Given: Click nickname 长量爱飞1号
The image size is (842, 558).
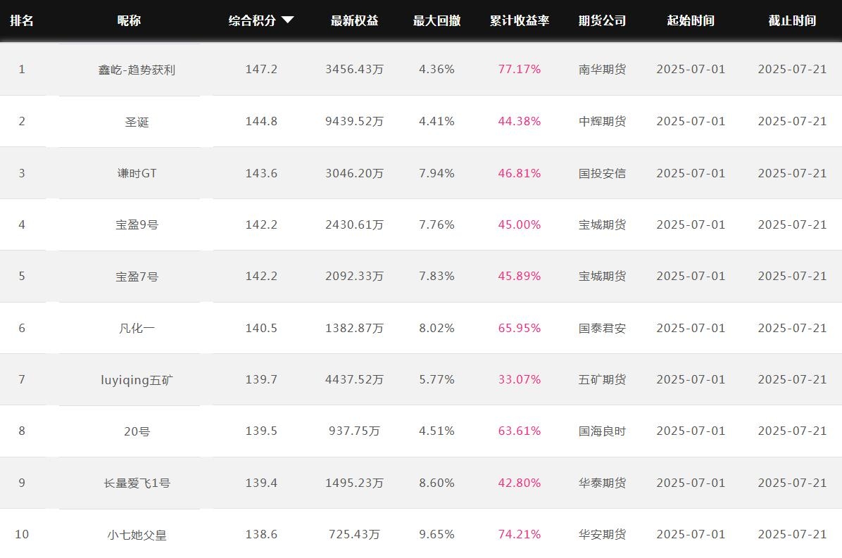Looking at the screenshot, I should point(137,483).
